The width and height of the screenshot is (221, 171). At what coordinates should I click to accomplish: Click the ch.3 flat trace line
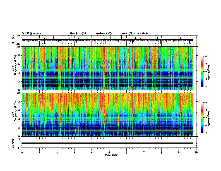108,143
